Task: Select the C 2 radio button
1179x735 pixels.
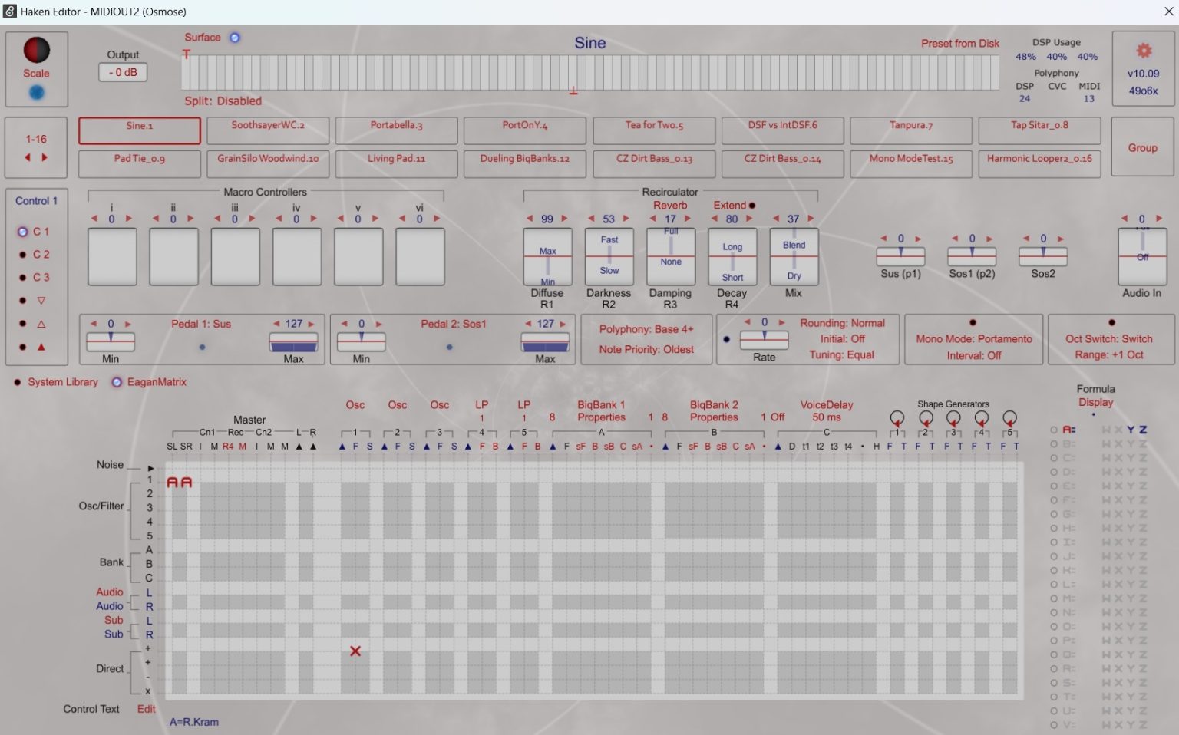Action: (x=22, y=255)
